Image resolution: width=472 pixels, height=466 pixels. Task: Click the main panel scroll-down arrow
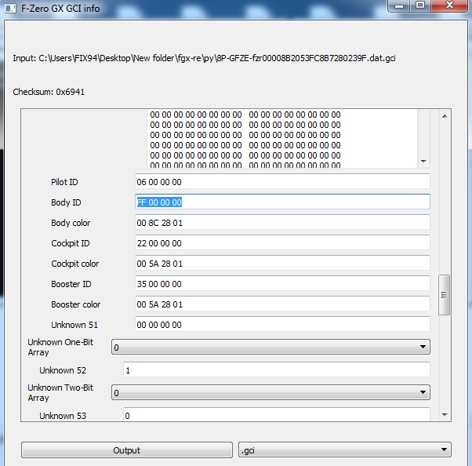[445, 415]
